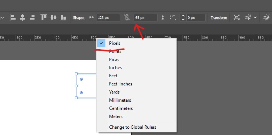Adjust the corner radius stepper arrows
This screenshot has height=135, width=272.
[183, 17]
